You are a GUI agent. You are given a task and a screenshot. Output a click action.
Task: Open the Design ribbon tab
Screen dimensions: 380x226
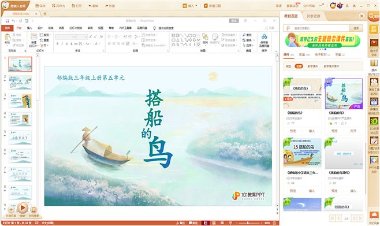[x=40, y=28]
